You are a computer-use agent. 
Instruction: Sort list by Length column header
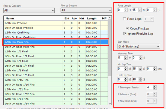(93, 18)
